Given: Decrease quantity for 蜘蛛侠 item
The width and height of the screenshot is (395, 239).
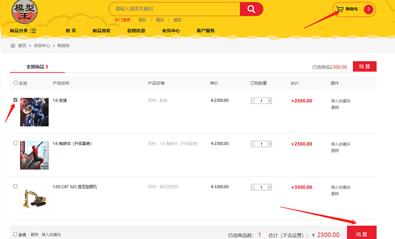Looking at the screenshot, I should point(253,144).
